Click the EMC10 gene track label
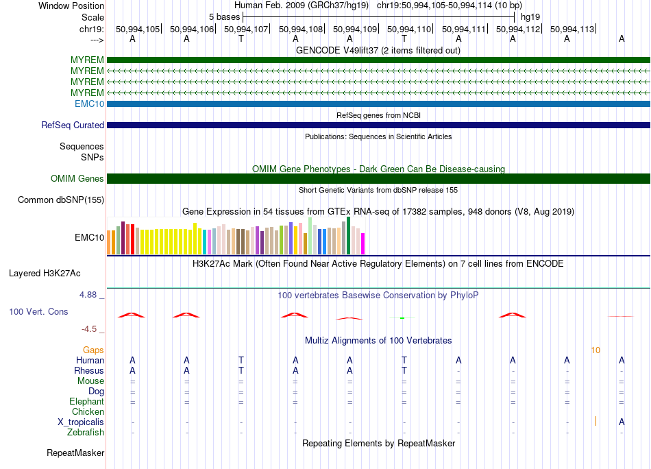The image size is (651, 469). 89,104
